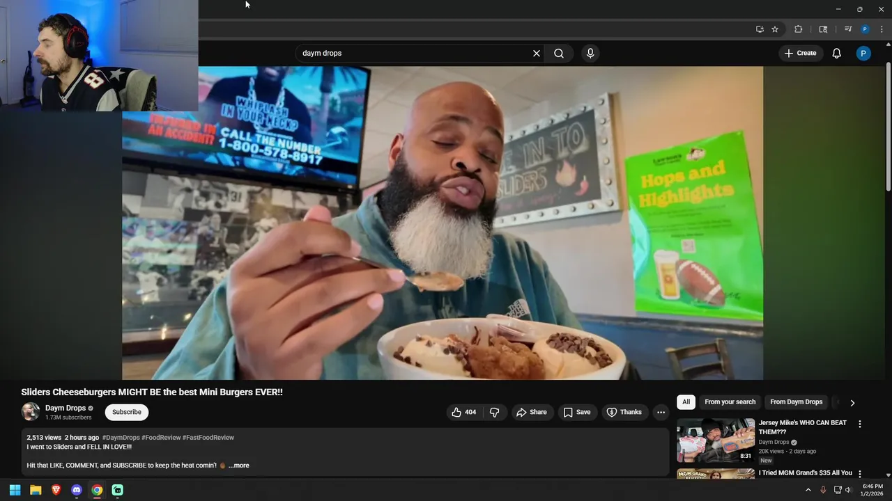Select the From Daym Drops chip
This screenshot has height=501, width=892.
797,402
